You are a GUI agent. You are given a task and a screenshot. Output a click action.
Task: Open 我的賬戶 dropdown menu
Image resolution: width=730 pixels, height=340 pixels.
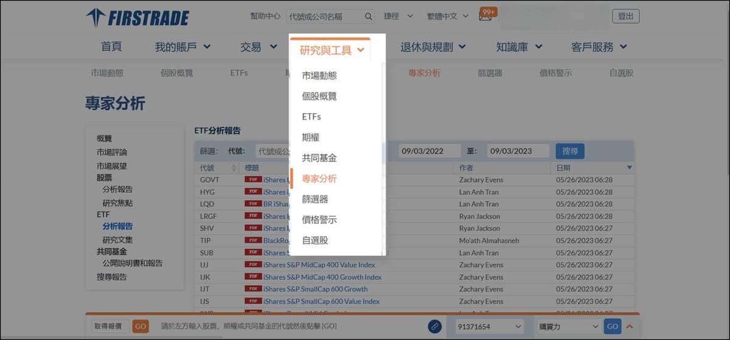[x=182, y=47]
